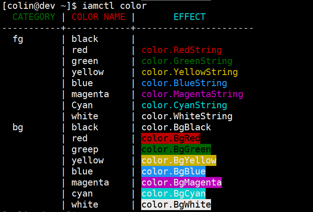Image resolution: width=313 pixels, height=212 pixels.
Task: Click the iamctl color command text
Action: [114, 6]
